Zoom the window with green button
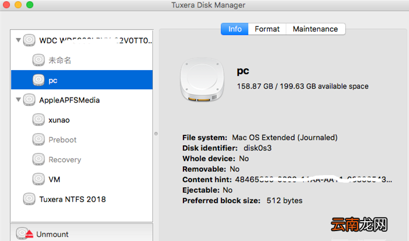The width and height of the screenshot is (409, 241). coord(30,5)
